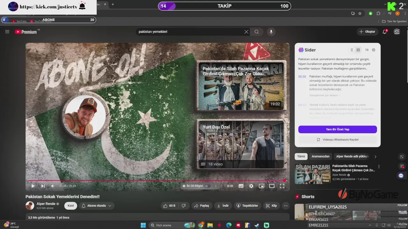The width and height of the screenshot is (408, 229).
Task: Share the video via Paylaş
Action: click(201, 206)
